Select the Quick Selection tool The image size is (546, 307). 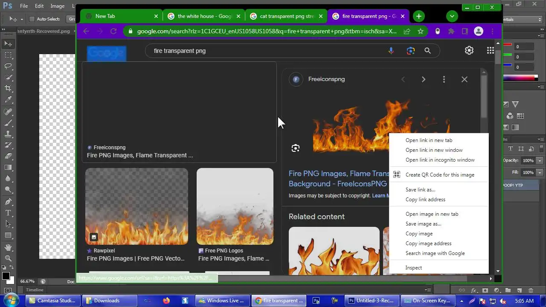(x=8, y=77)
